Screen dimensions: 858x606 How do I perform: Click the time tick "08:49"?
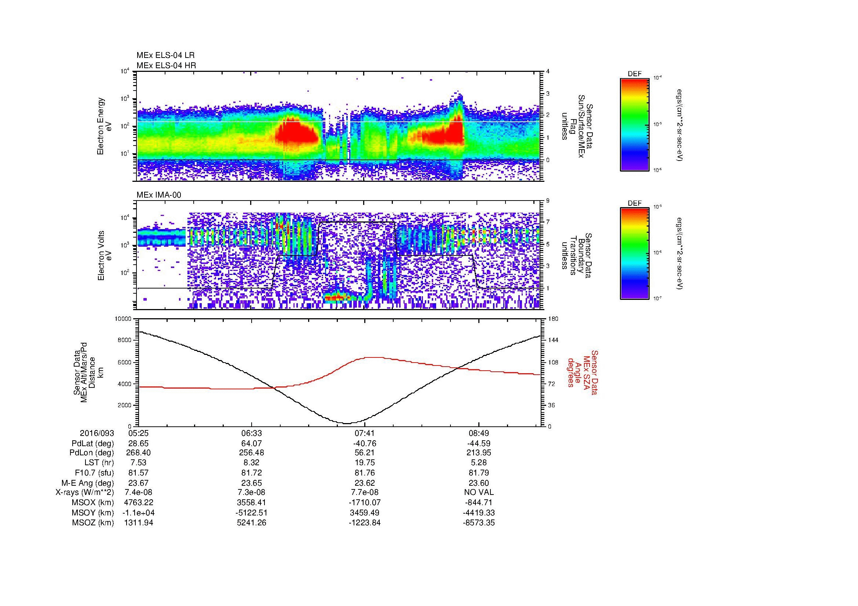(479, 433)
